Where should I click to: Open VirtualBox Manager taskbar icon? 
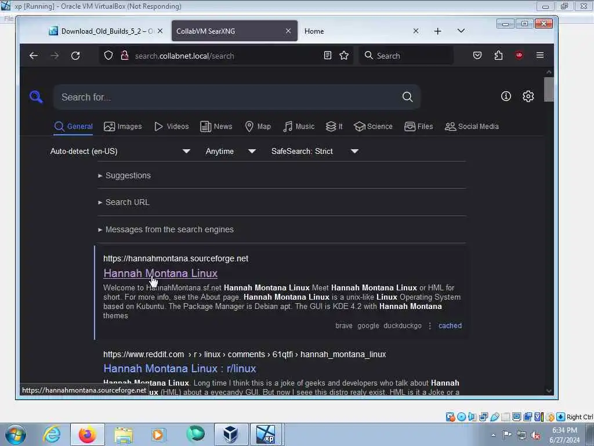click(230, 434)
